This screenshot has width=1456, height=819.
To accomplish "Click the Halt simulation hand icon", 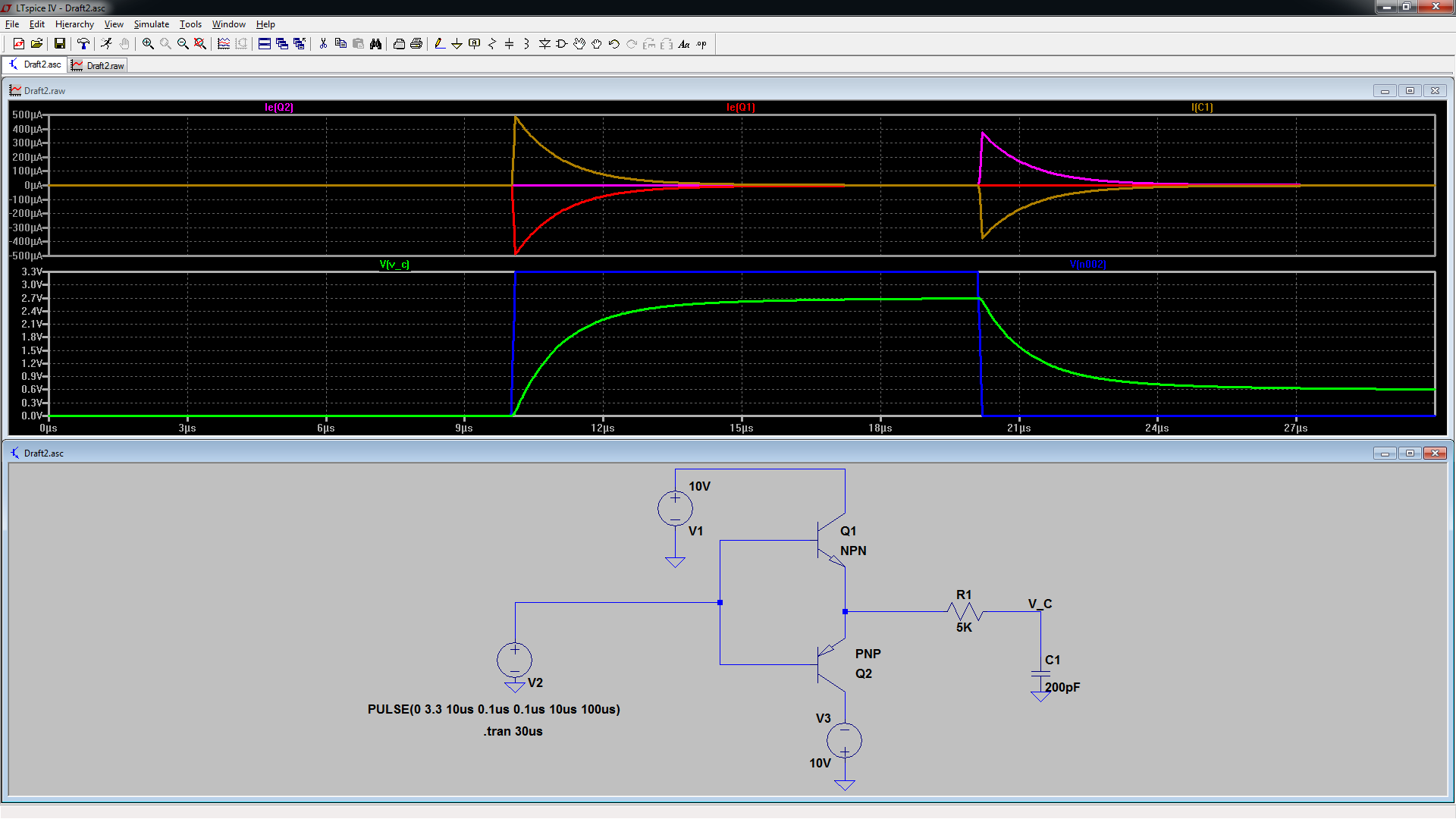I will (x=124, y=44).
